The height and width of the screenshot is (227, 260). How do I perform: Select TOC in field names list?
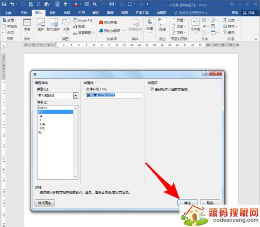tap(42, 128)
